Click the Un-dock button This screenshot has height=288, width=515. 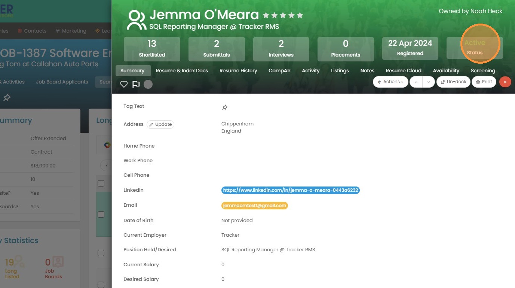[x=453, y=82]
